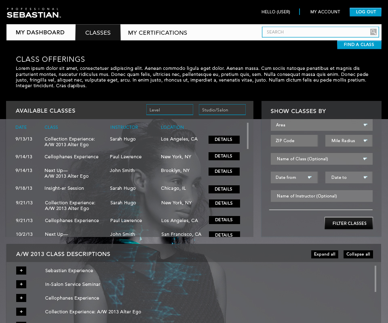Open the Area dropdown
The height and width of the screenshot is (323, 388).
point(321,125)
